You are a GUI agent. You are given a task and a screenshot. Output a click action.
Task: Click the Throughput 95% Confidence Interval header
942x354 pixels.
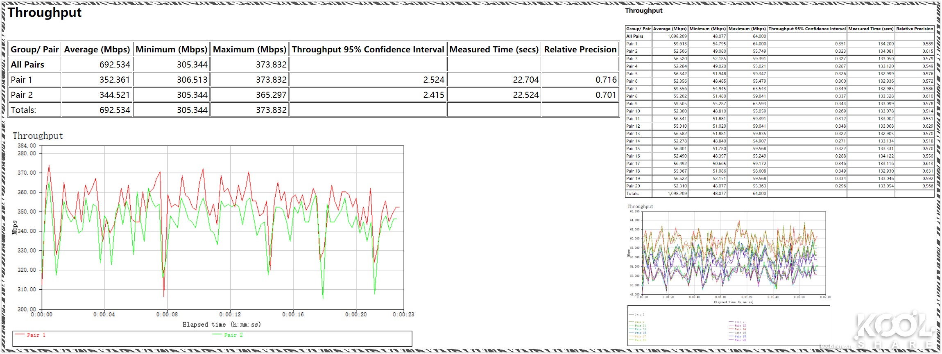click(368, 50)
